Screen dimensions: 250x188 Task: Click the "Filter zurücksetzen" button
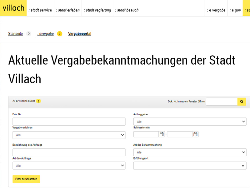(26, 179)
